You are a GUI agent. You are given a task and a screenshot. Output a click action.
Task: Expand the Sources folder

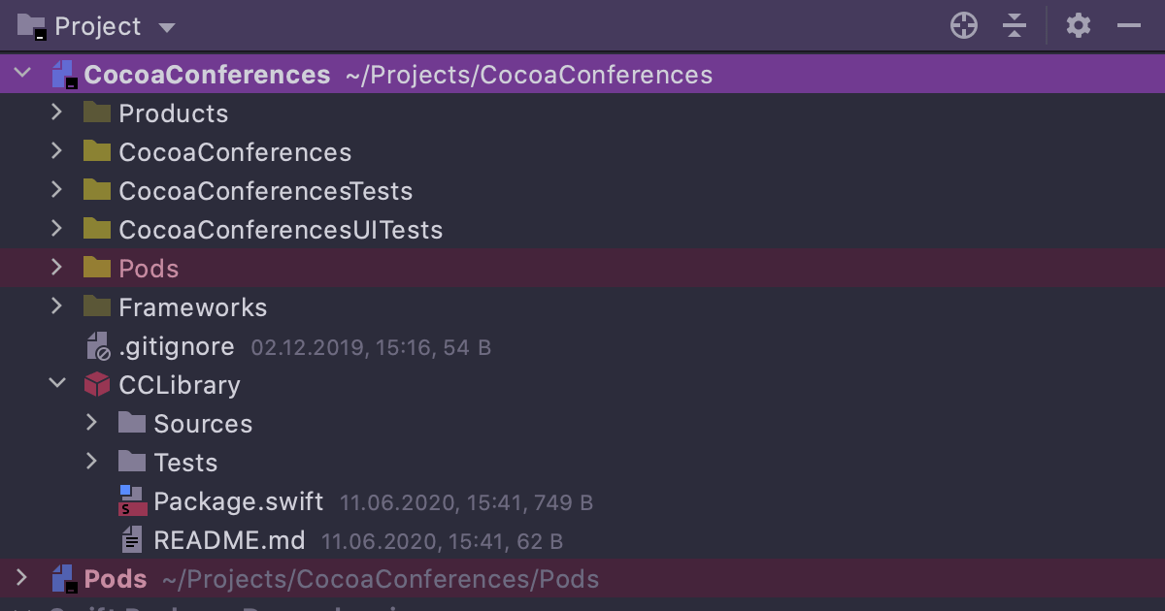(x=91, y=423)
